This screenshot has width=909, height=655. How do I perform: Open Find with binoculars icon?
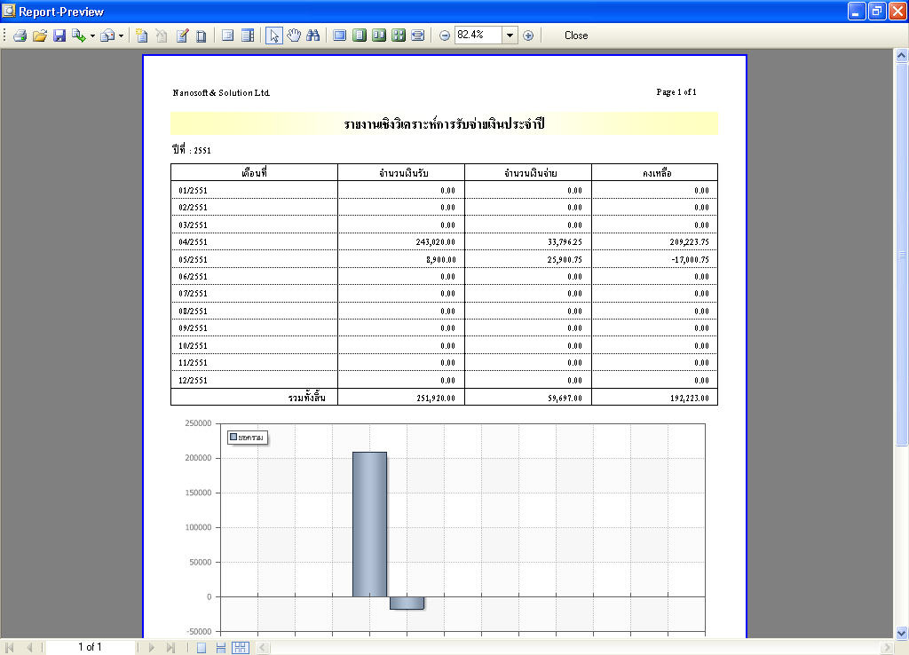313,36
